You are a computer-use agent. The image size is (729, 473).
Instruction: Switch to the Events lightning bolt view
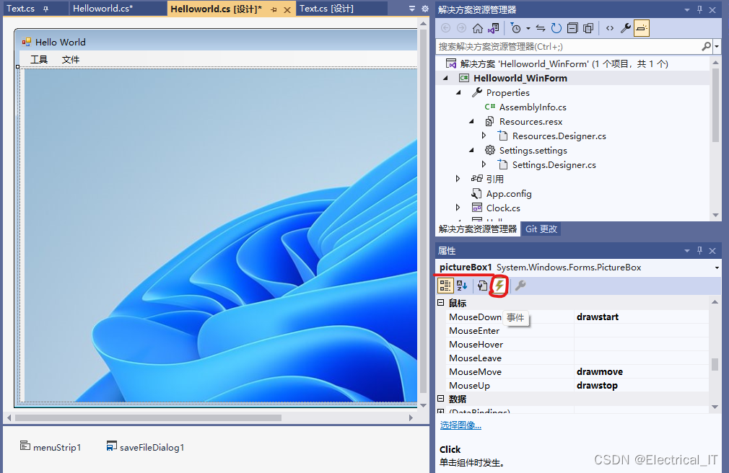tap(499, 286)
